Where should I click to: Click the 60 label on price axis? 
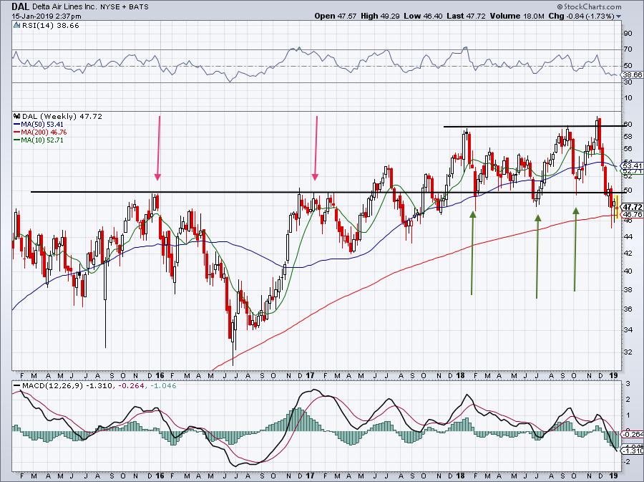(x=628, y=124)
